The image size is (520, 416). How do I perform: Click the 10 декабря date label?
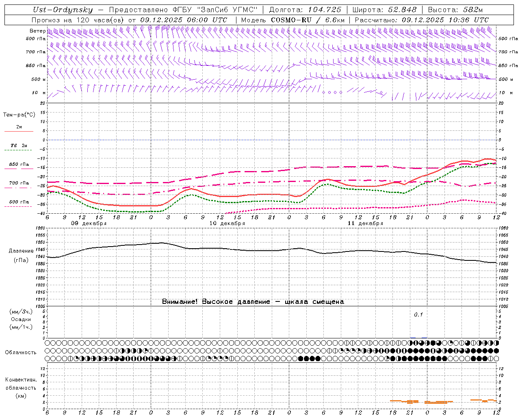227,223
